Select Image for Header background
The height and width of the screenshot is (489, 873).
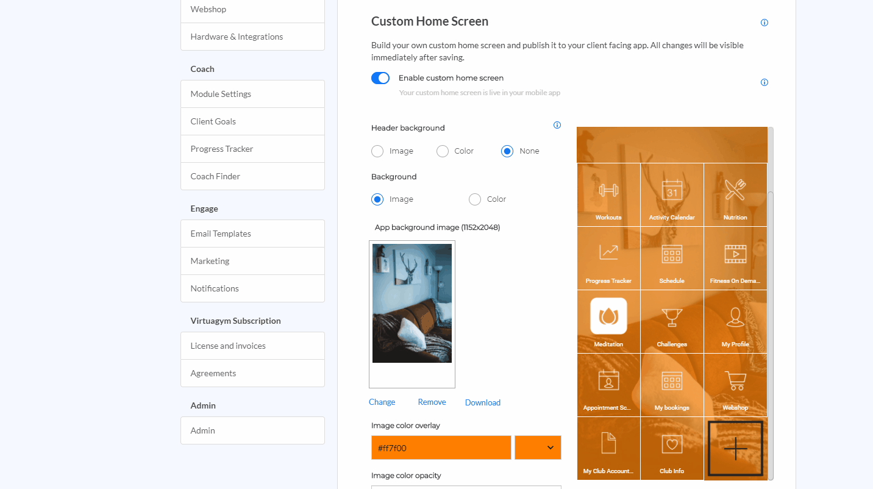377,151
